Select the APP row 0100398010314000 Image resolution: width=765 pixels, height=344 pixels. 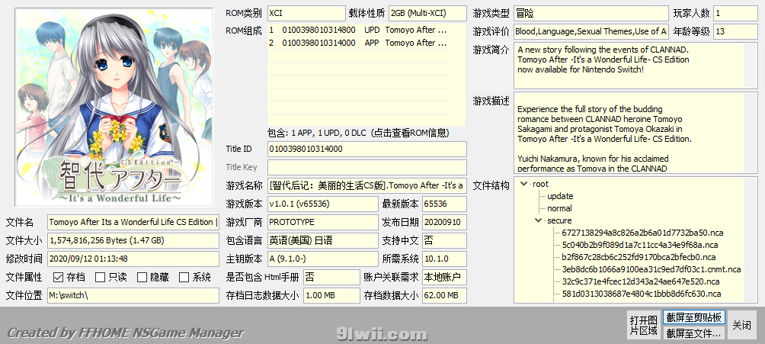[359, 43]
